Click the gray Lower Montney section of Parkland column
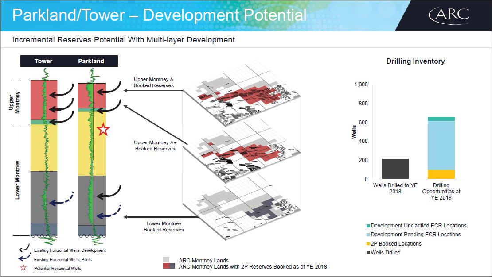Image resolution: width=492 pixels, height=277 pixels. coord(92,200)
